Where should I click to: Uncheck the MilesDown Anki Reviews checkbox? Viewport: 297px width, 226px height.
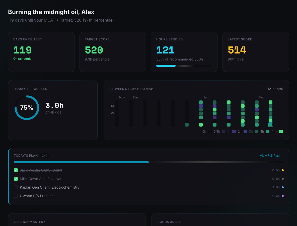[x=16, y=179]
